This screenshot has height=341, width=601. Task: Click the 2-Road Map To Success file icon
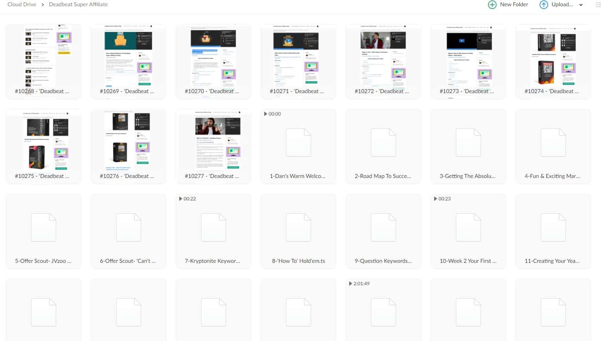[x=383, y=143]
